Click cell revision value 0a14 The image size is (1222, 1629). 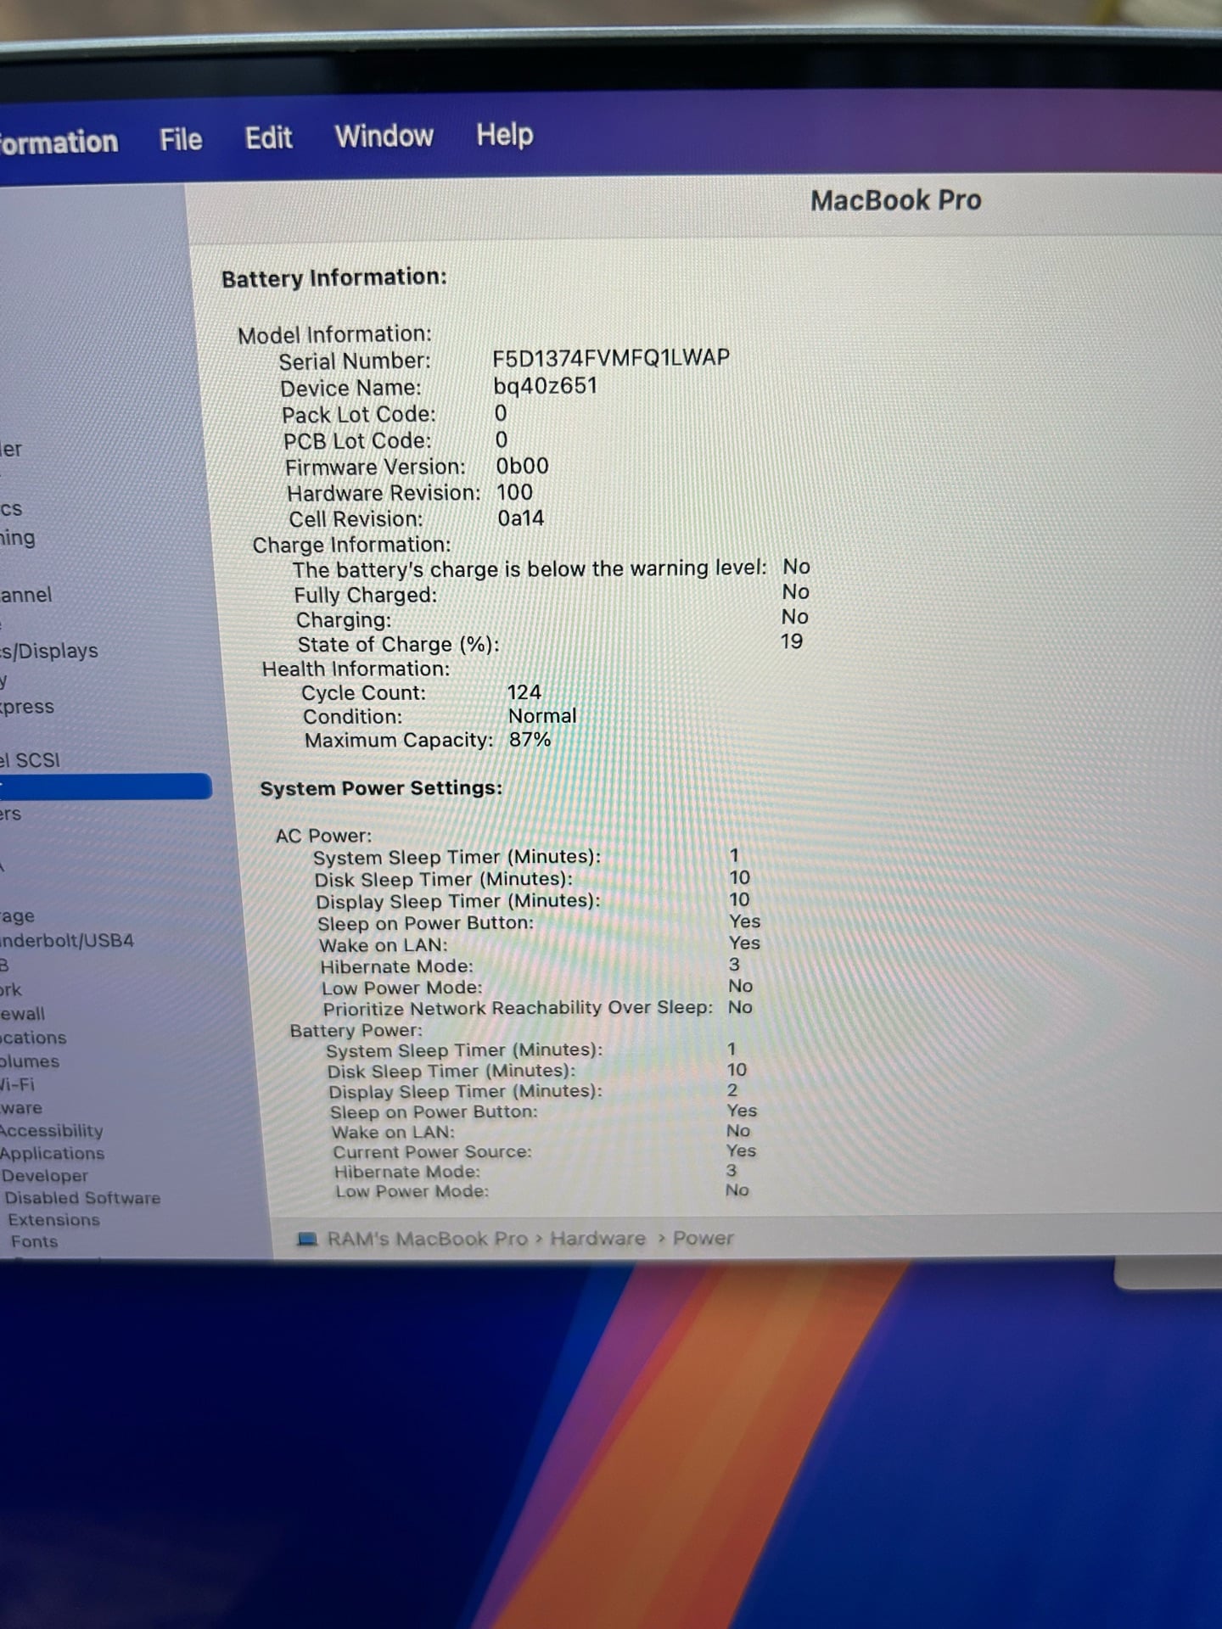(520, 518)
